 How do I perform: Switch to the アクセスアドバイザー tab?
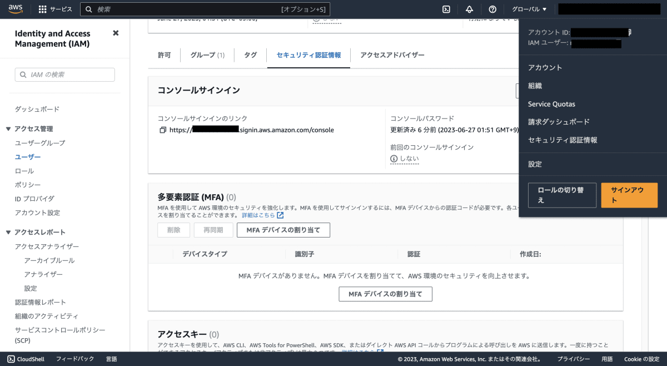(392, 55)
